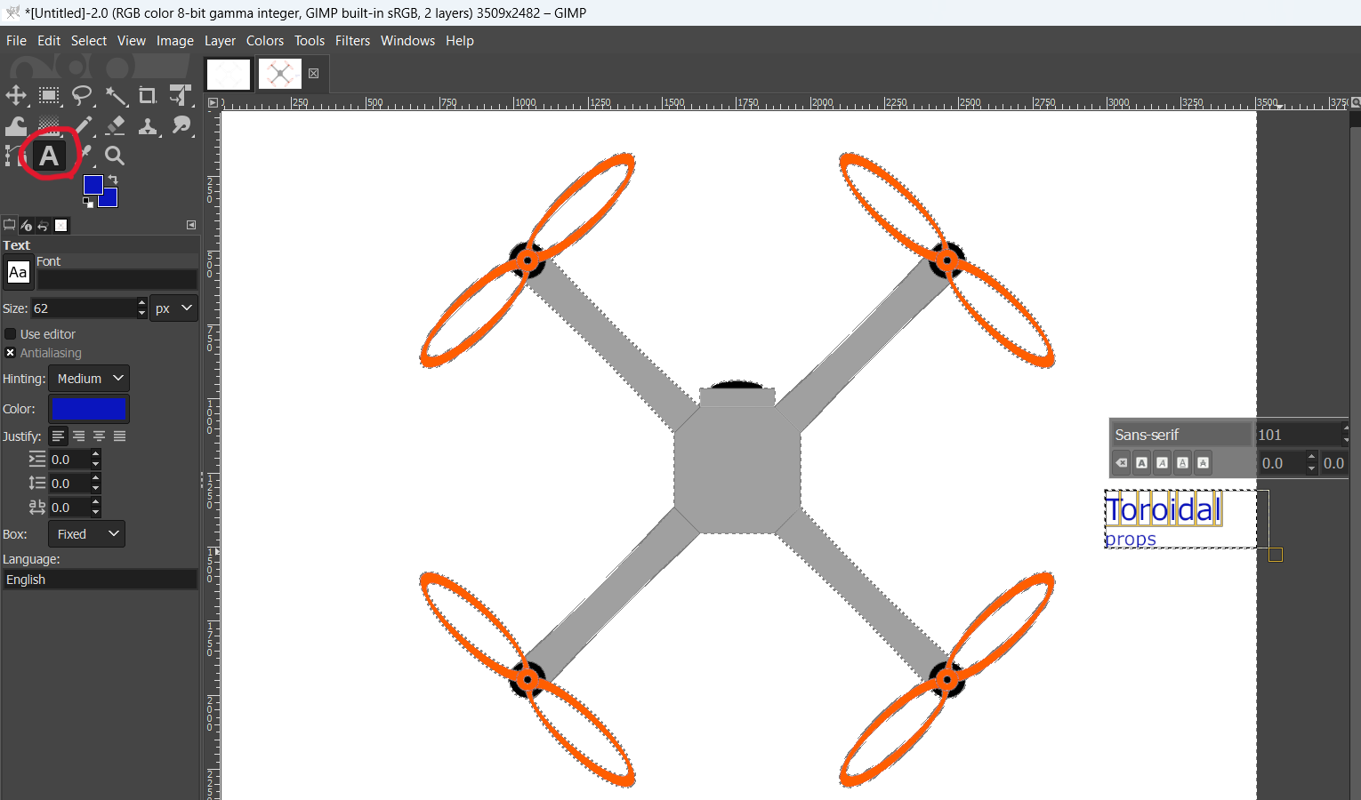Click the background color swatch in toolbox
Image resolution: width=1361 pixels, height=800 pixels.
pyautogui.click(x=110, y=199)
